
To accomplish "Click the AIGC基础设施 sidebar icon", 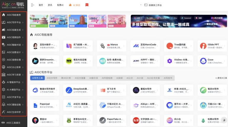I will point(4,105).
